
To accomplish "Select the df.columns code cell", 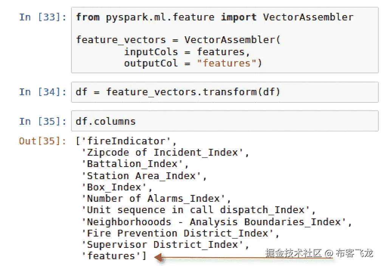I will point(225,121).
